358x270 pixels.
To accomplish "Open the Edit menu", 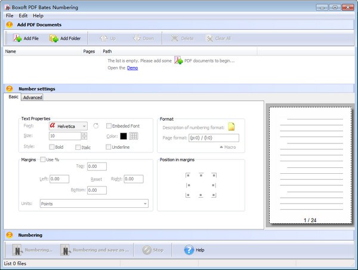I will [x=23, y=16].
